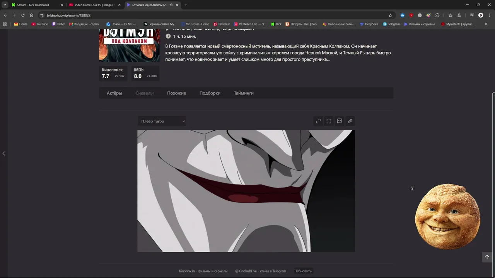Open the VirusTotal - Home bookmark
The image size is (495, 278).
(x=195, y=24)
